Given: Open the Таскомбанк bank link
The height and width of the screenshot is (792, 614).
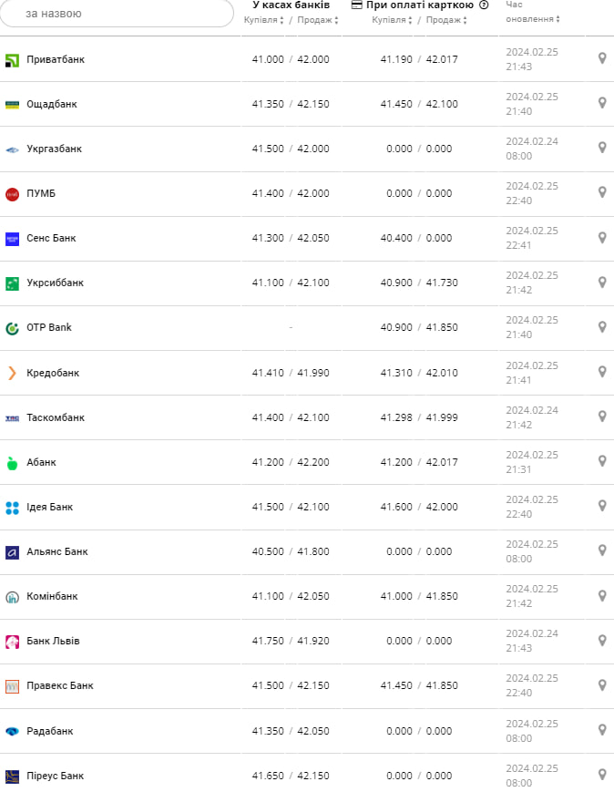Looking at the screenshot, I should pyautogui.click(x=55, y=417).
